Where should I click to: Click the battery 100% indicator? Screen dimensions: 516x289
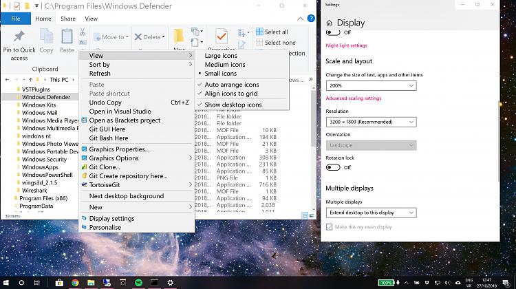point(386,282)
